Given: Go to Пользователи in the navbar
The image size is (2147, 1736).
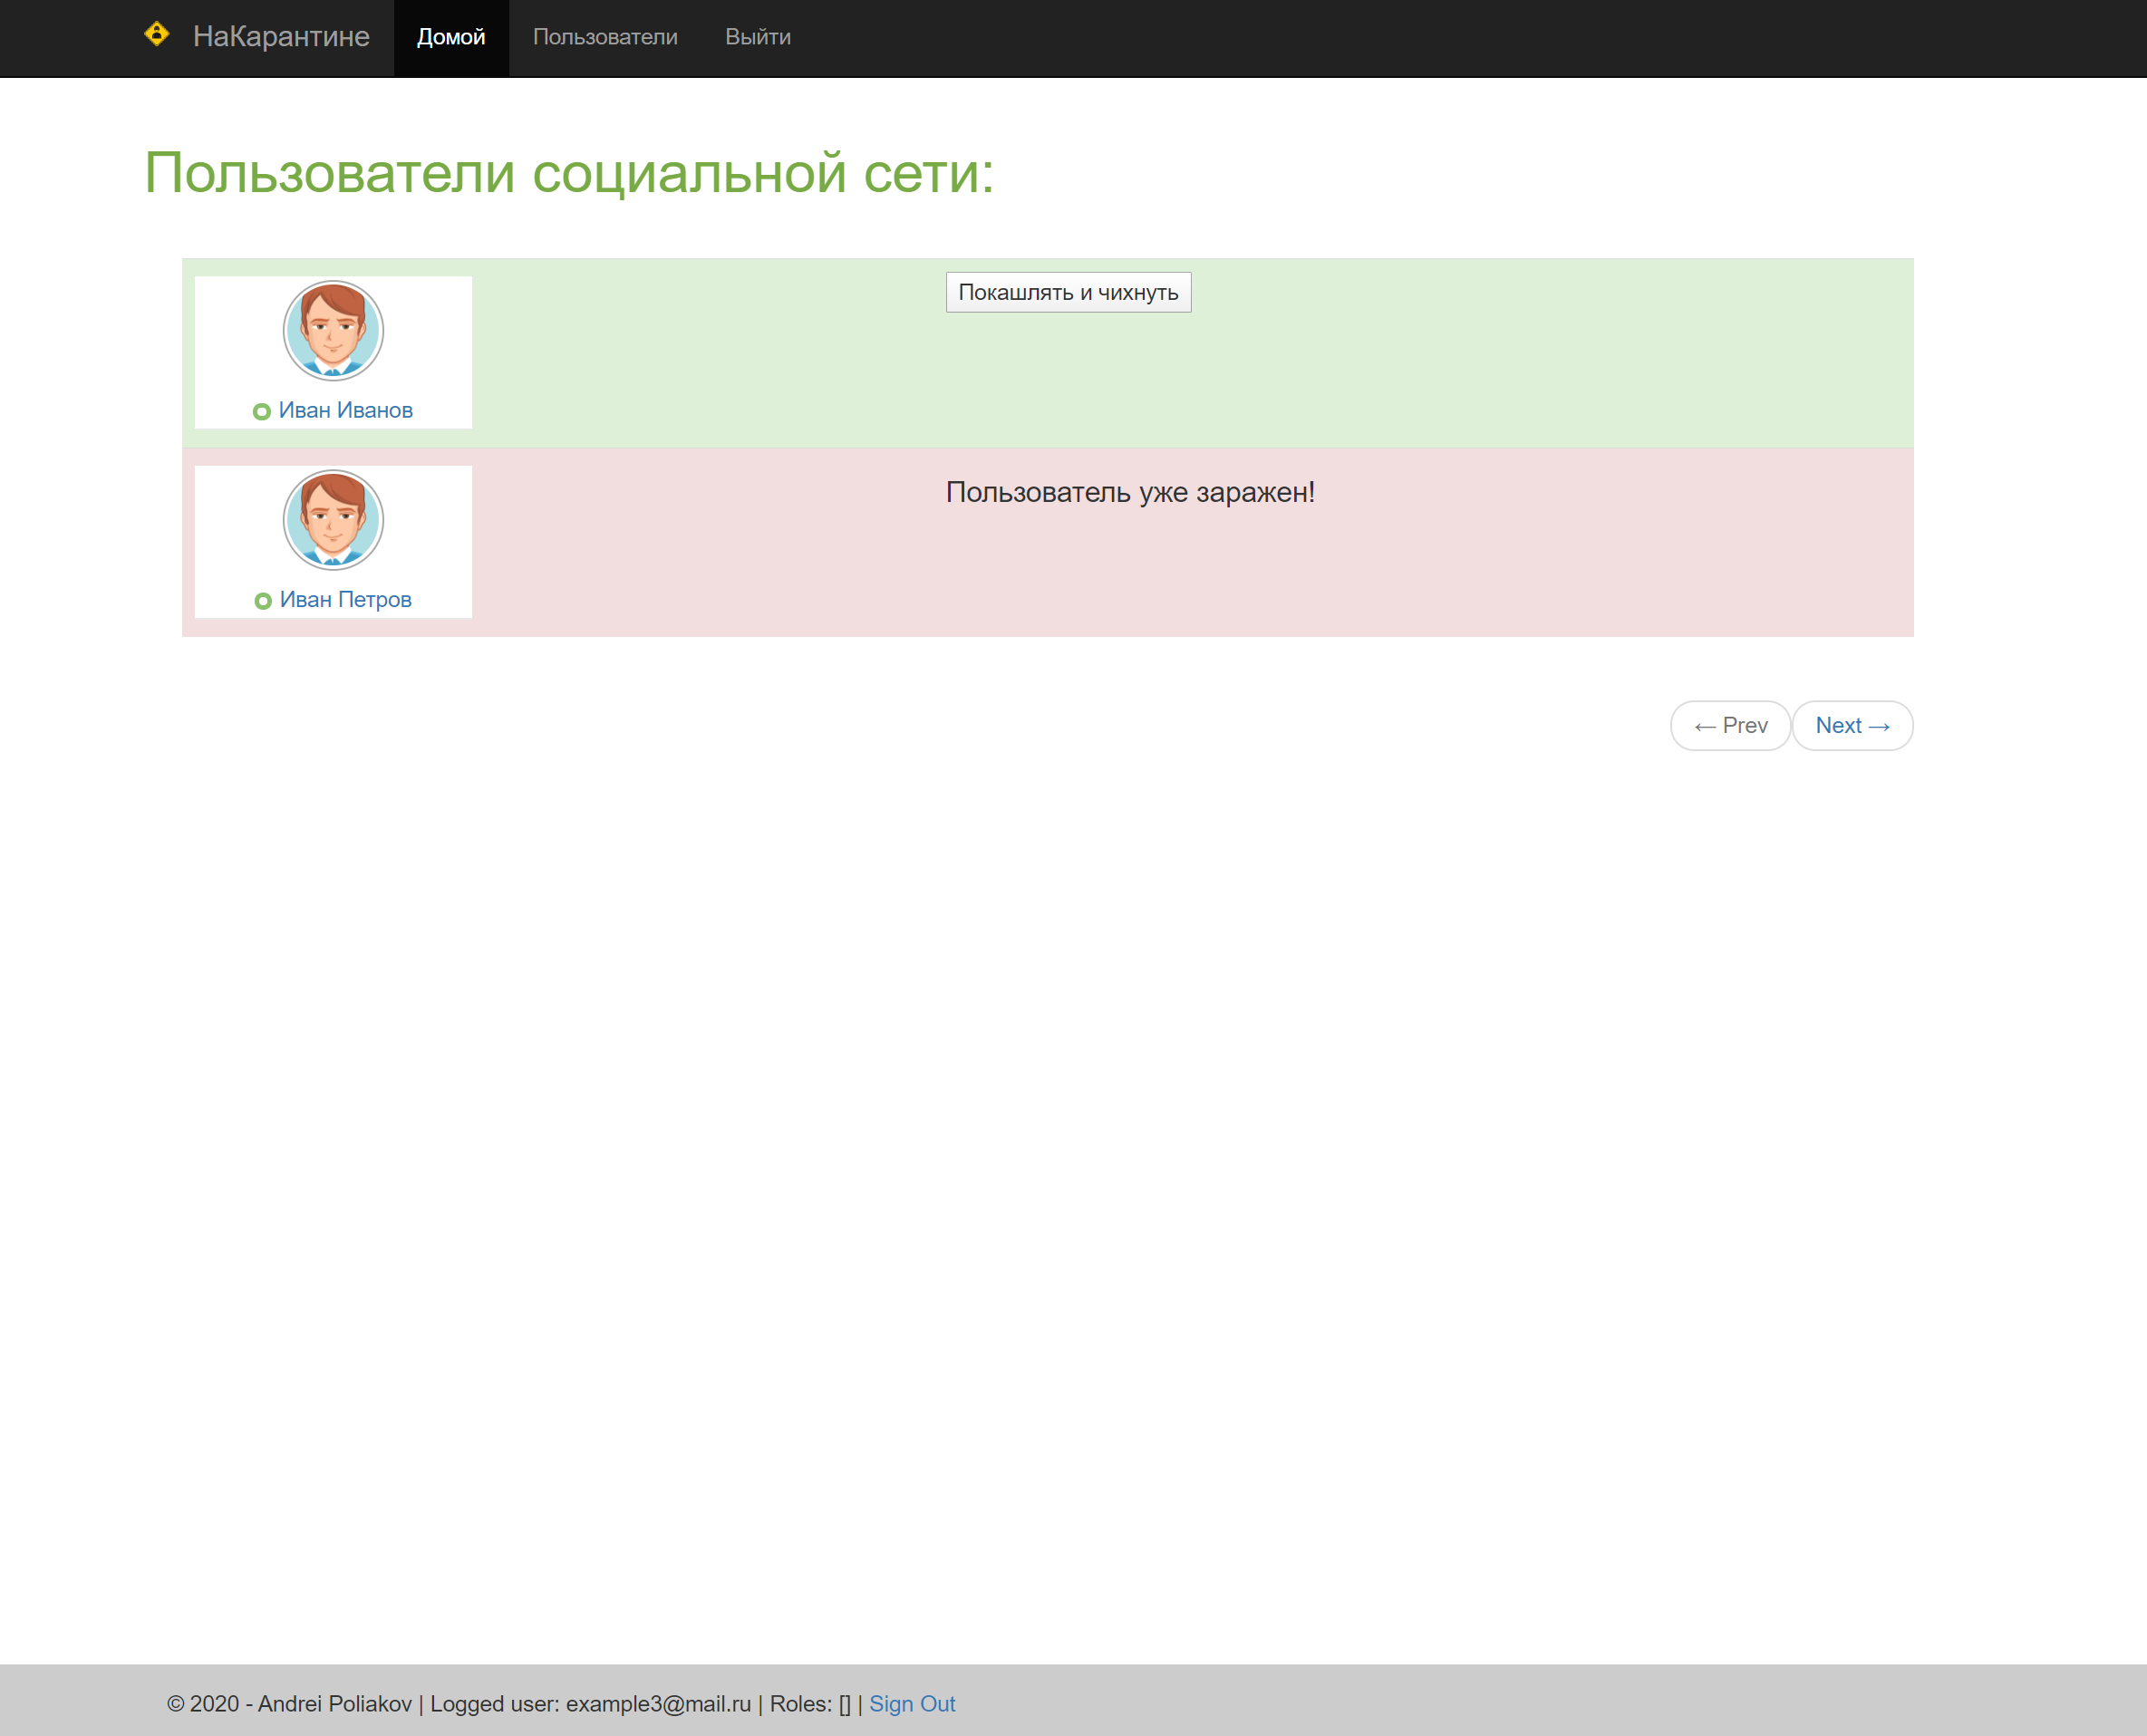Looking at the screenshot, I should coord(605,37).
